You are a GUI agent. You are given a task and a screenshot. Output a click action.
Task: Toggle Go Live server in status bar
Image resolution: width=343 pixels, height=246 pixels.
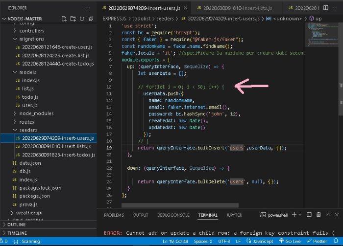coord(292,242)
